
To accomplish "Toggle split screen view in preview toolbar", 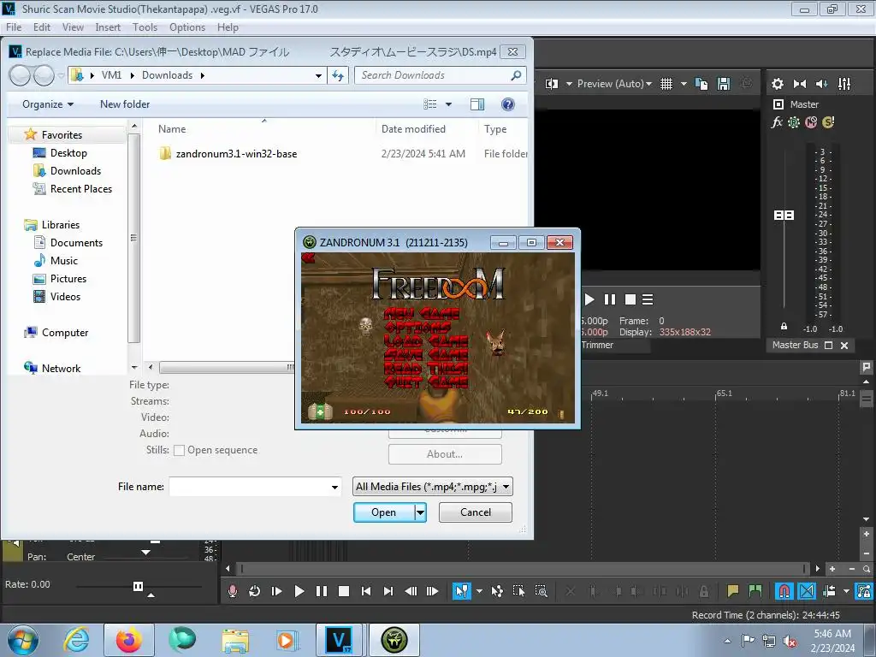I will pos(552,84).
